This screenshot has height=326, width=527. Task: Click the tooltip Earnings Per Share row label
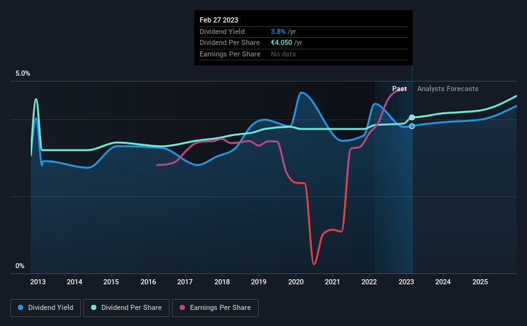click(230, 54)
